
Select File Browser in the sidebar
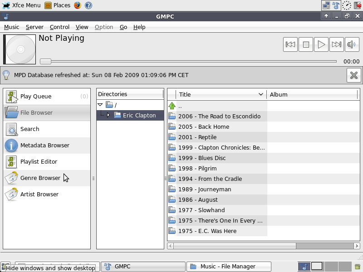47,112
